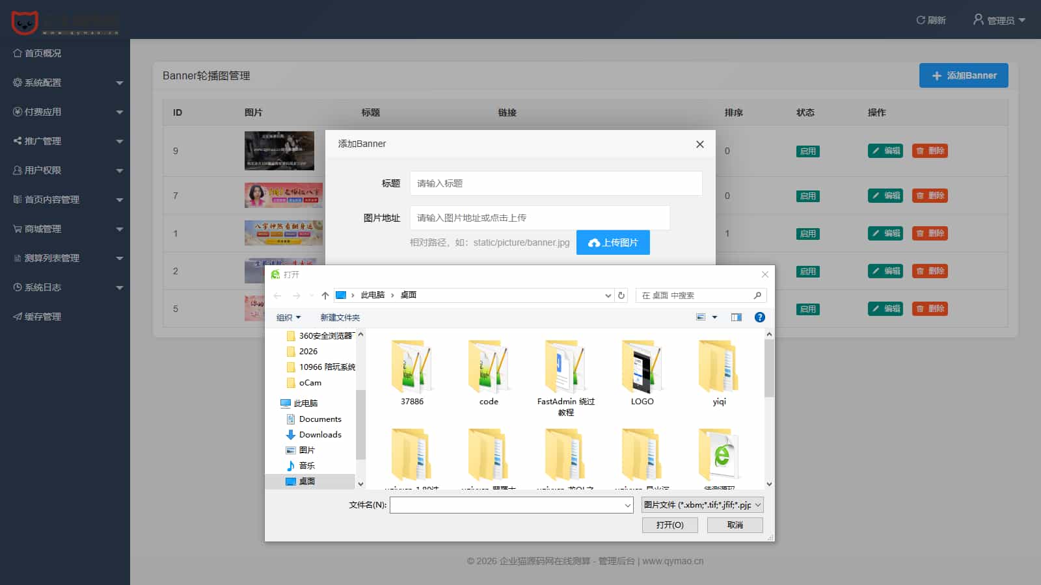Toggle 启用 status for banner ID 9
1041x585 pixels.
click(x=807, y=151)
